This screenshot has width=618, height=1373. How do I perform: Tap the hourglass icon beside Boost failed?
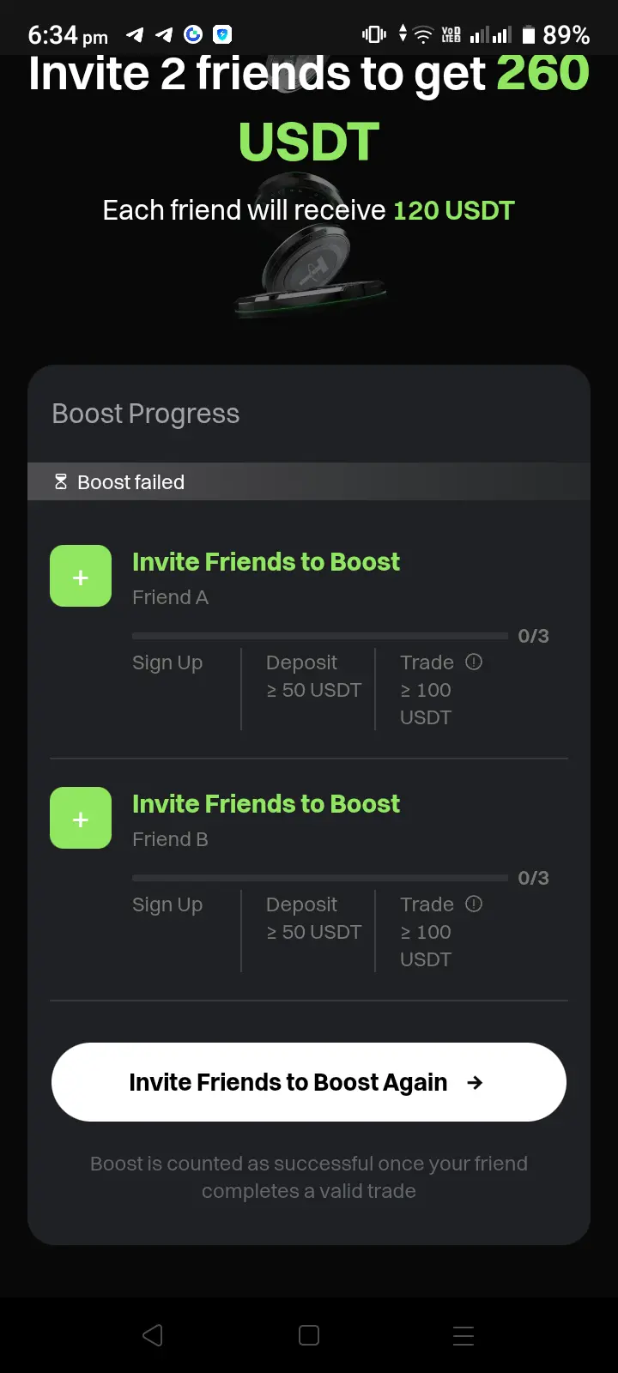pos(61,482)
